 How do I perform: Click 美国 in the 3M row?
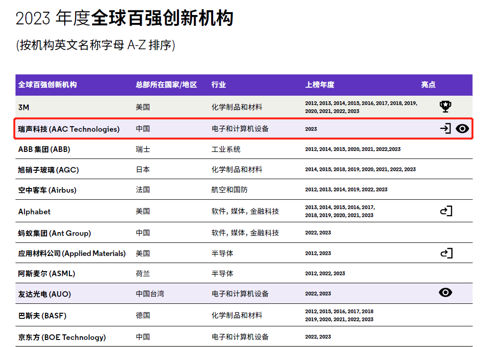[x=143, y=107]
